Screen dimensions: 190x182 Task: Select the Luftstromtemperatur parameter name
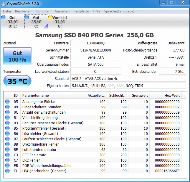pyautogui.click(x=39, y=150)
